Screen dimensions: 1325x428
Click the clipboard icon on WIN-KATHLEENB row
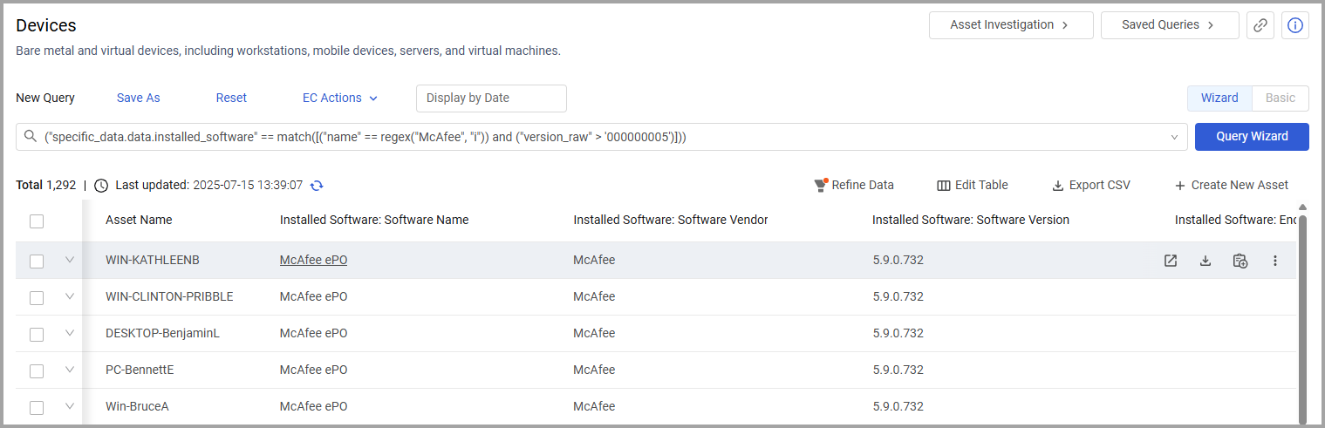[1240, 261]
